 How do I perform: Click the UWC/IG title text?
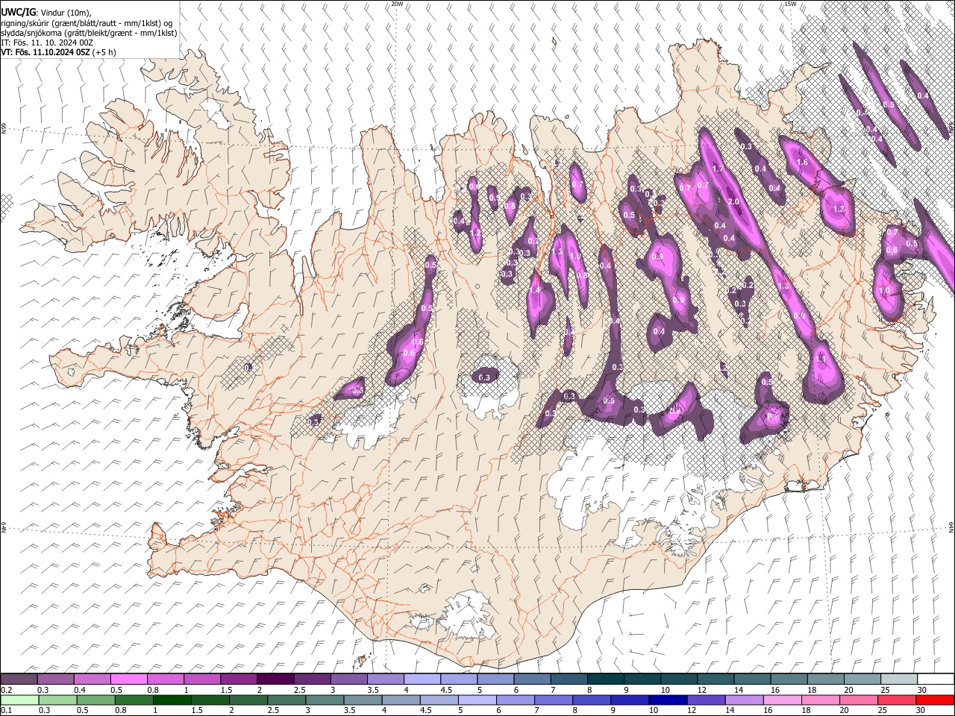pos(18,12)
